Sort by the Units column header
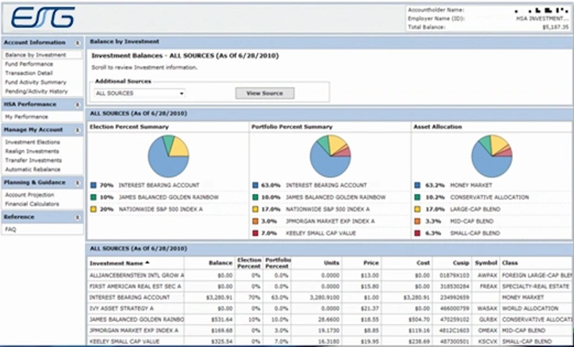The image size is (574, 347). coord(331,263)
